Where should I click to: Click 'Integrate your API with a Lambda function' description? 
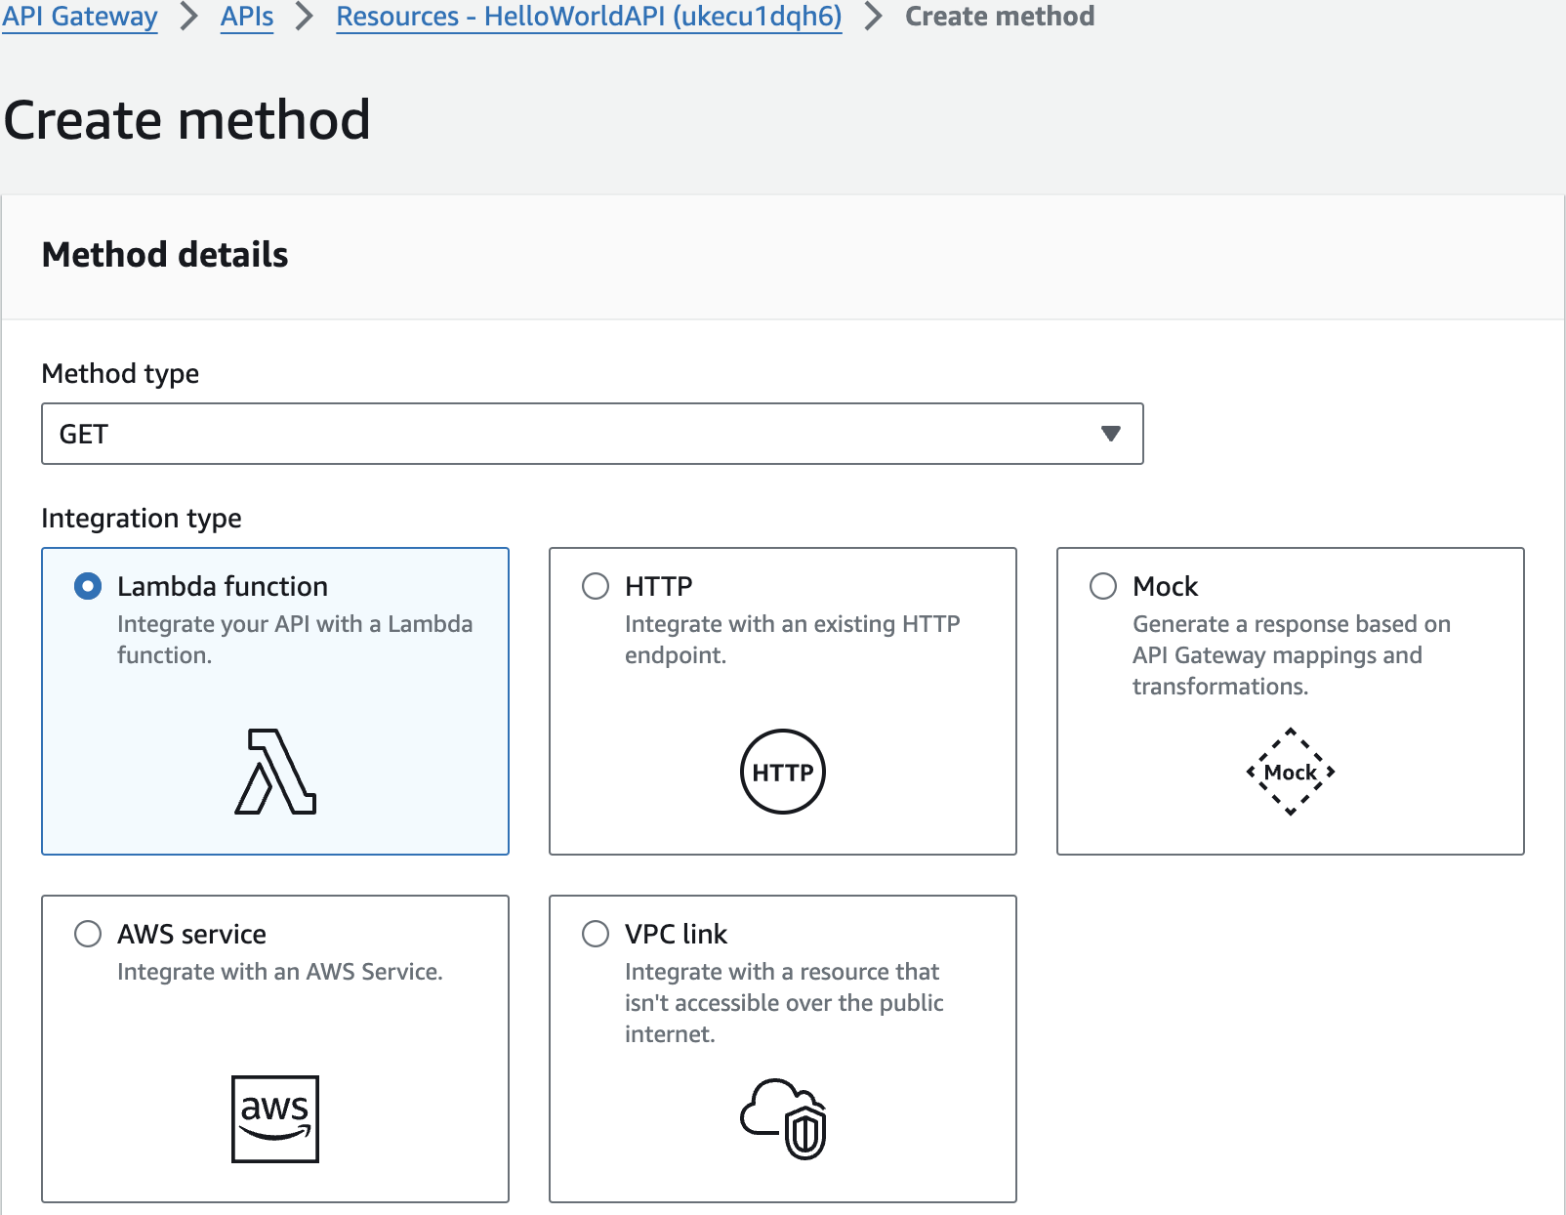tap(295, 640)
